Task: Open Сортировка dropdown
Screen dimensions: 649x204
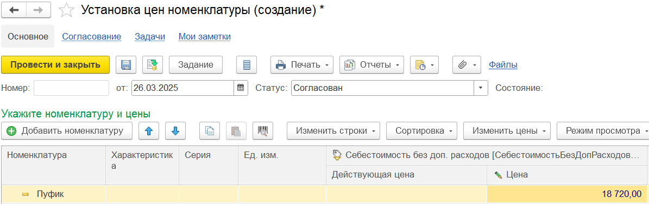Action: 422,131
